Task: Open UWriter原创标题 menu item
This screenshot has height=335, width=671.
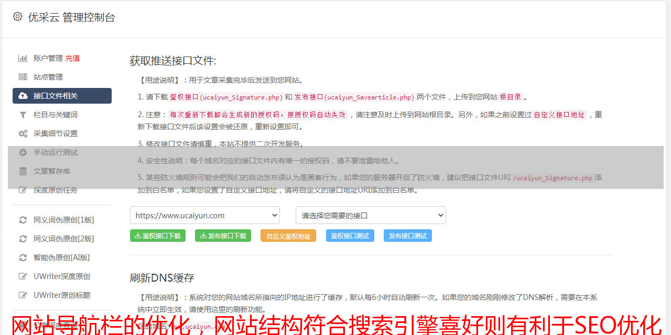Action: 62,295
